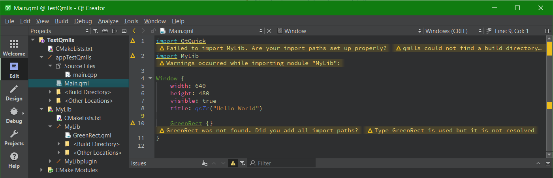The image size is (553, 178).
Task: Switch to Design mode
Action: click(x=14, y=92)
